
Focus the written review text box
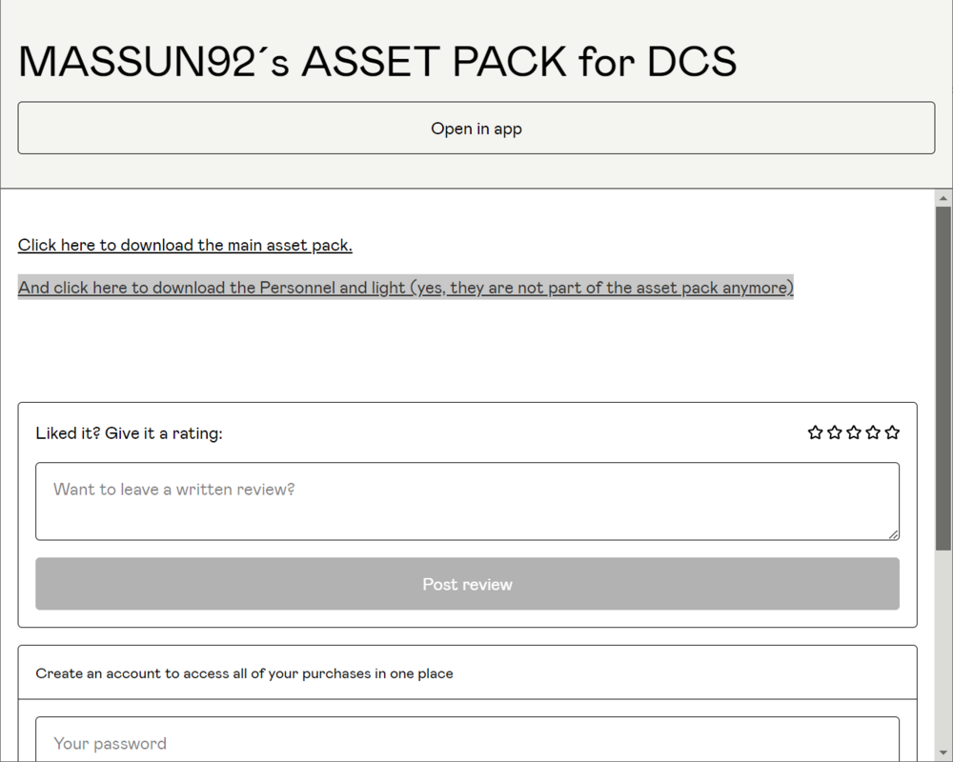tap(467, 501)
